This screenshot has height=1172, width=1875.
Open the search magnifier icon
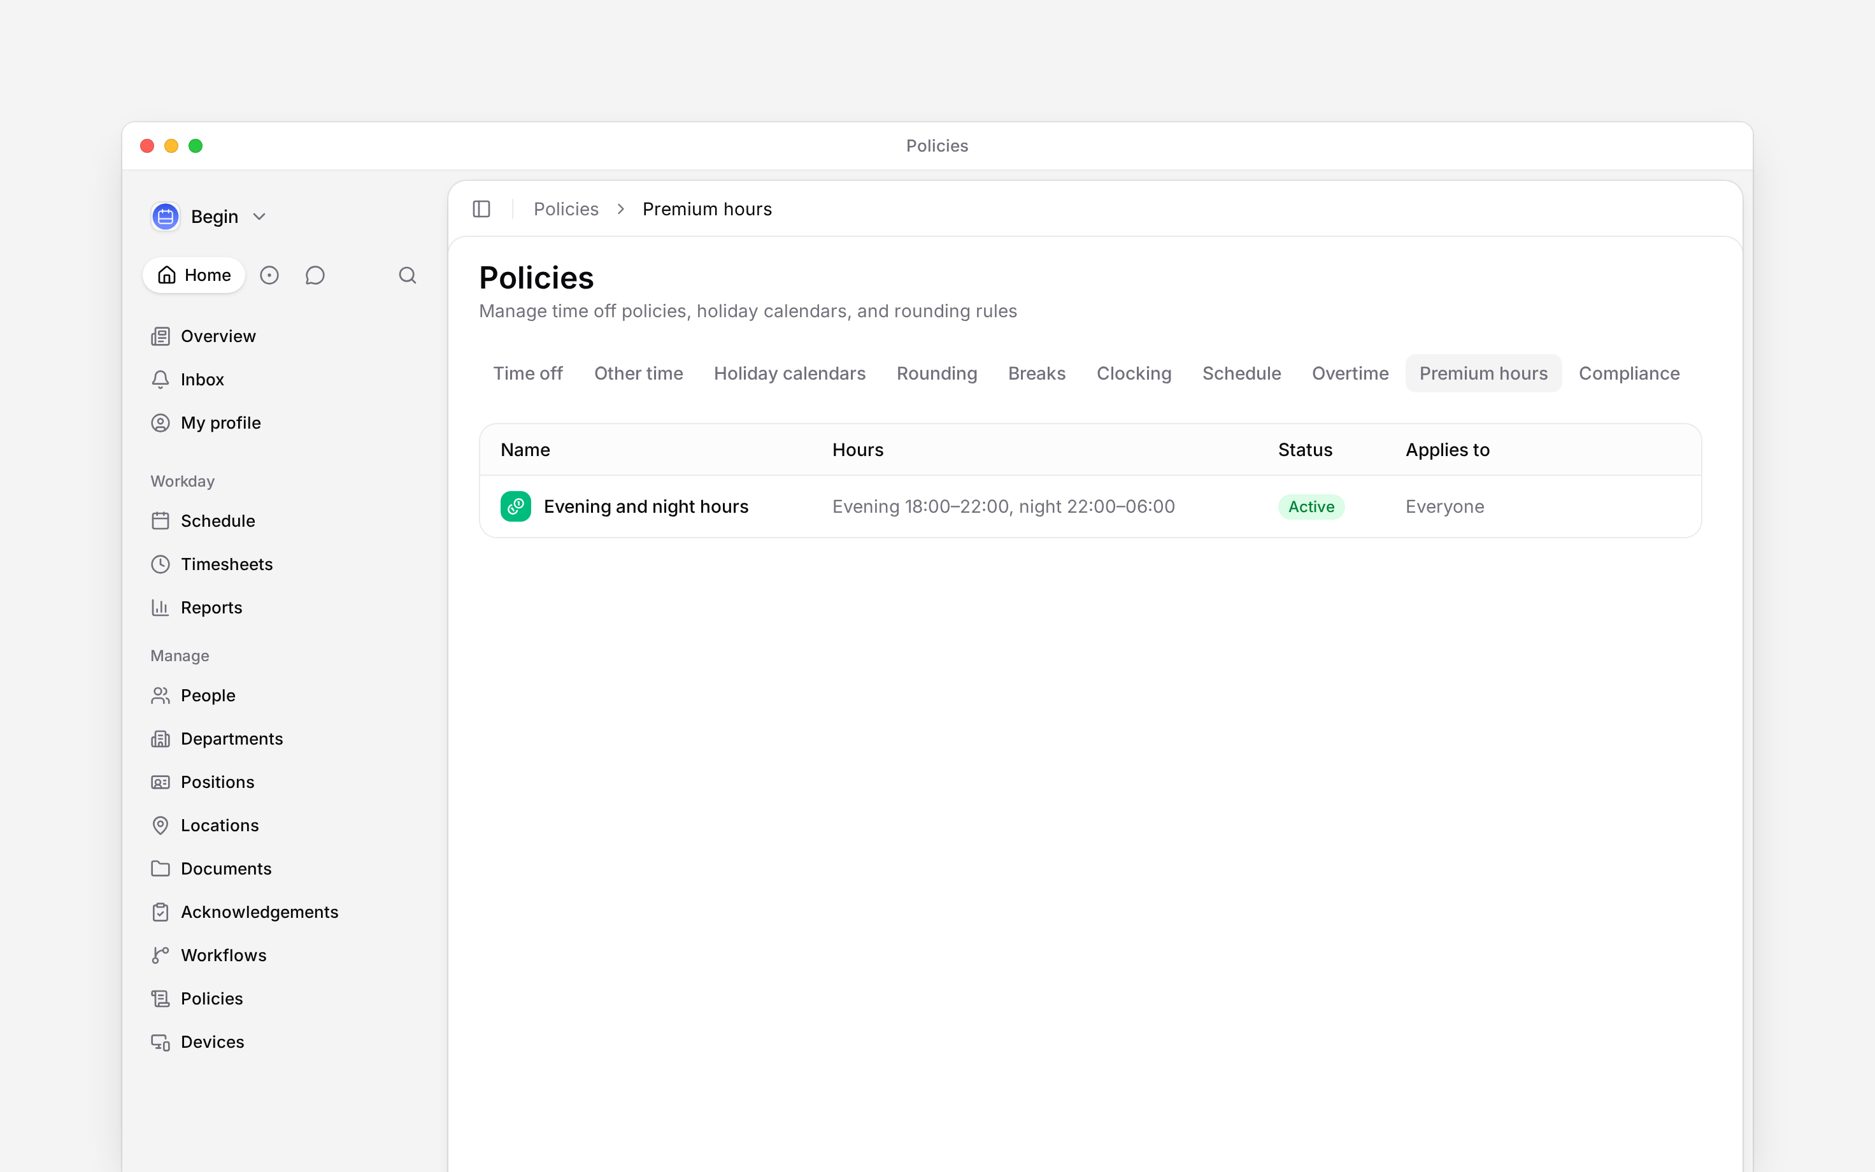point(408,275)
